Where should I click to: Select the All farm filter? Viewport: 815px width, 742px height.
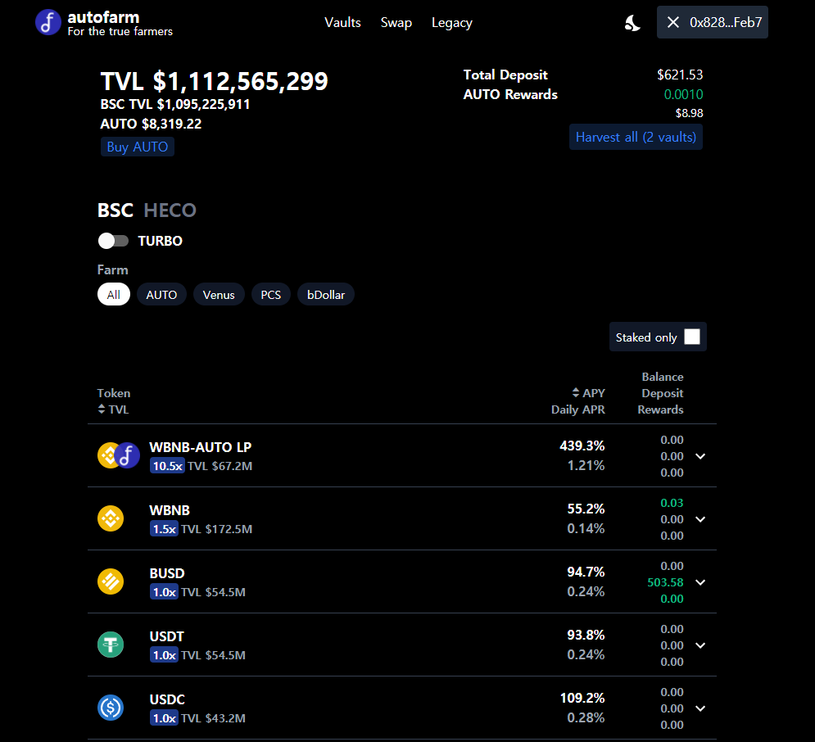[x=113, y=295]
